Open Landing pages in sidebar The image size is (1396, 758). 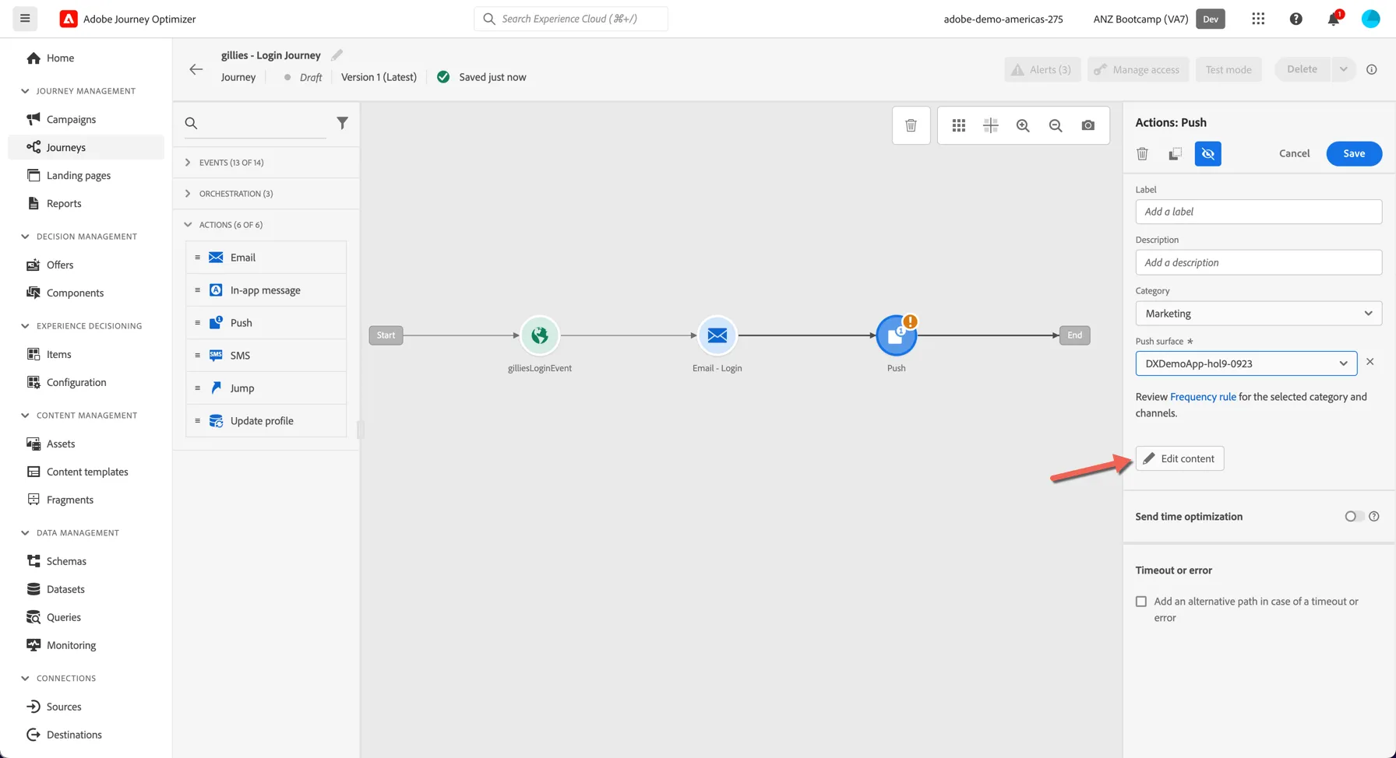(86, 175)
